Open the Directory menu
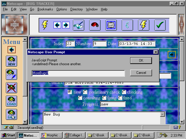This screenshot has height=139, width=186. 76,9
